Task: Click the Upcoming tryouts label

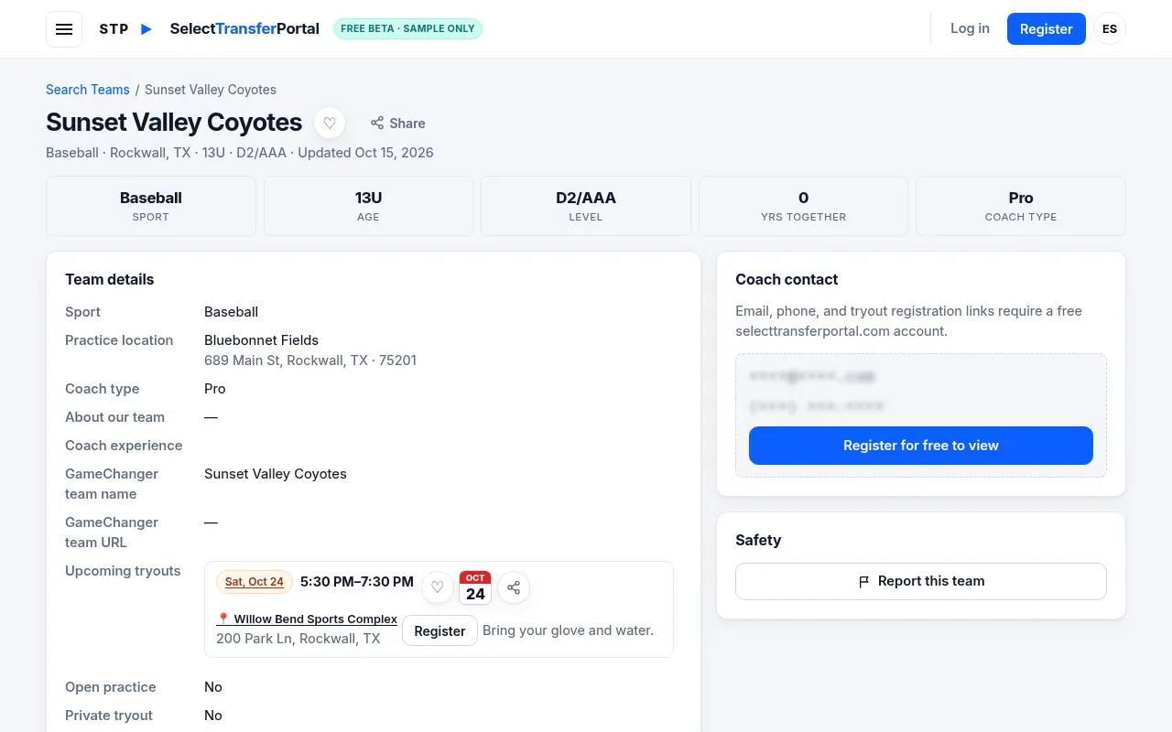Action: tap(123, 571)
